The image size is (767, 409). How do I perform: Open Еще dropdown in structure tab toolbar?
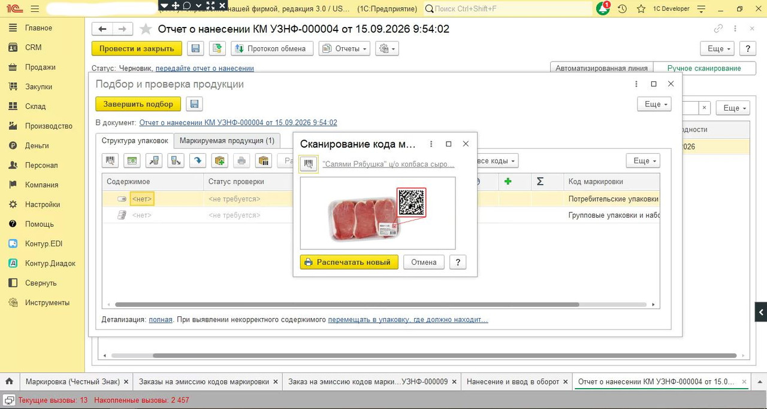point(643,161)
